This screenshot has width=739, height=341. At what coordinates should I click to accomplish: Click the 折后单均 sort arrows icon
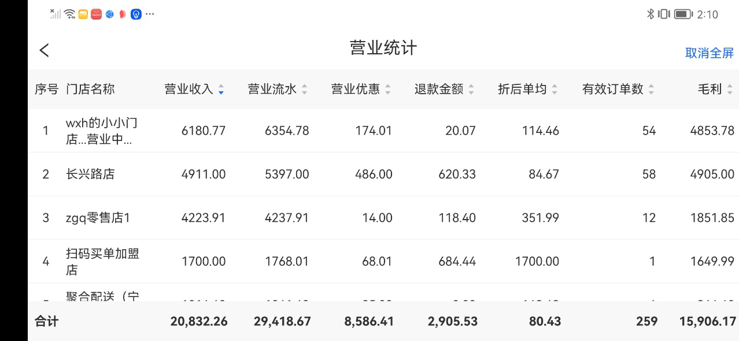click(x=554, y=90)
